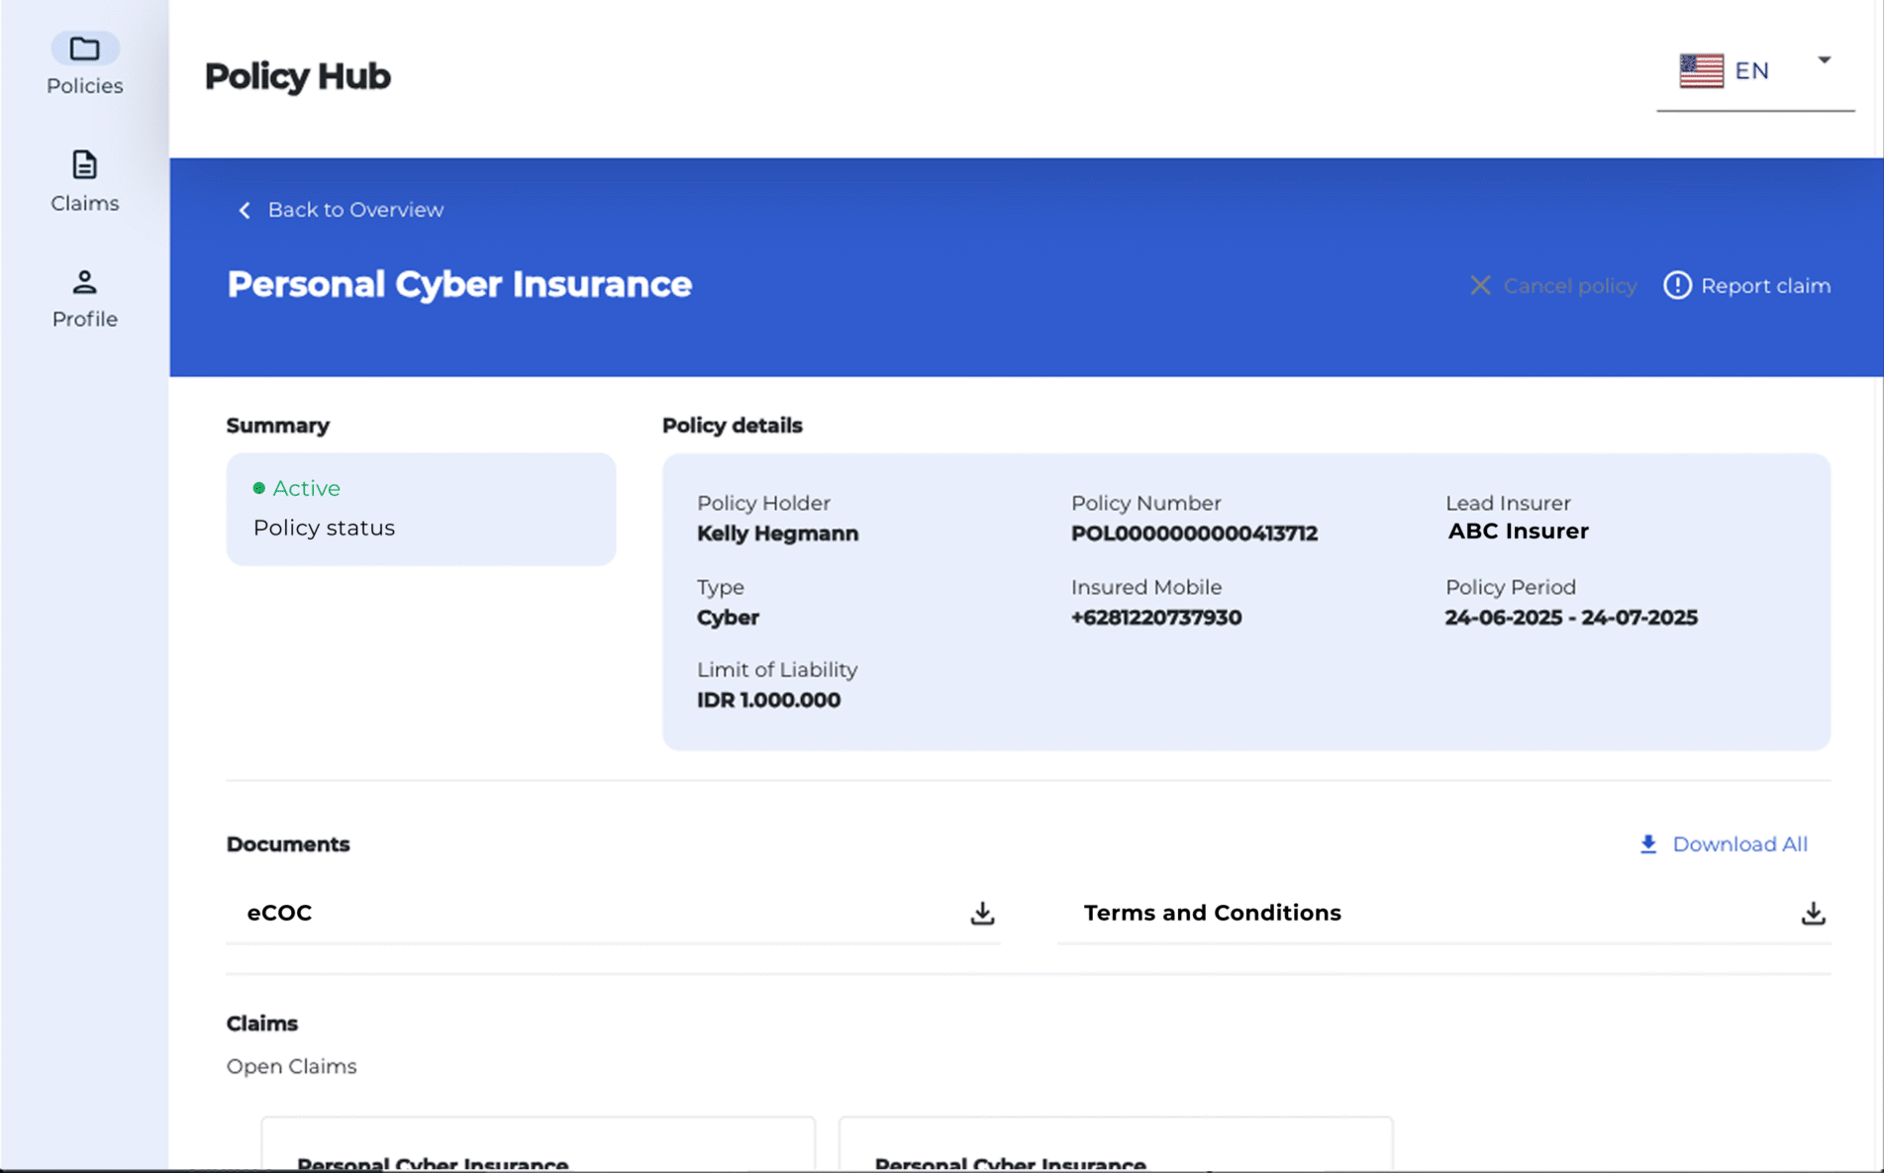Click lead insurer ABC Insurer
This screenshot has height=1173, width=1884.
[x=1518, y=532]
